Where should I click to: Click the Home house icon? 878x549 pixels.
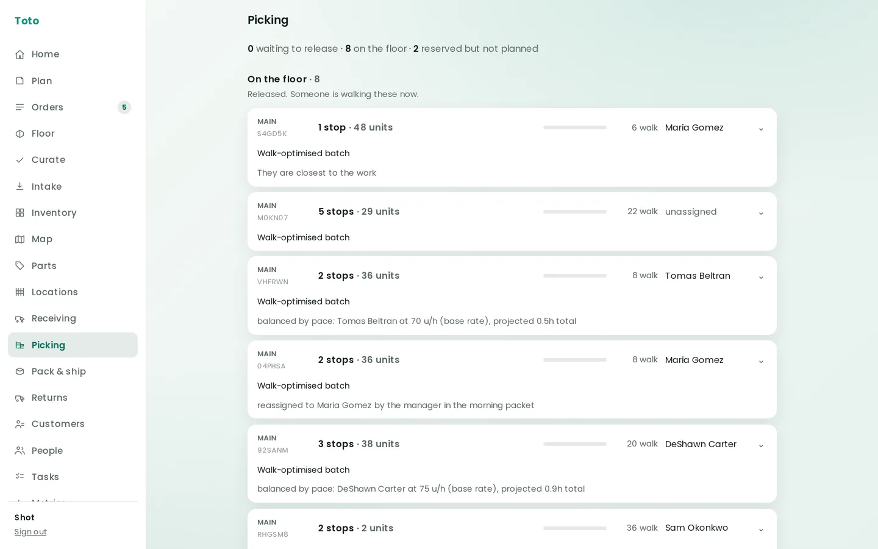pyautogui.click(x=20, y=54)
